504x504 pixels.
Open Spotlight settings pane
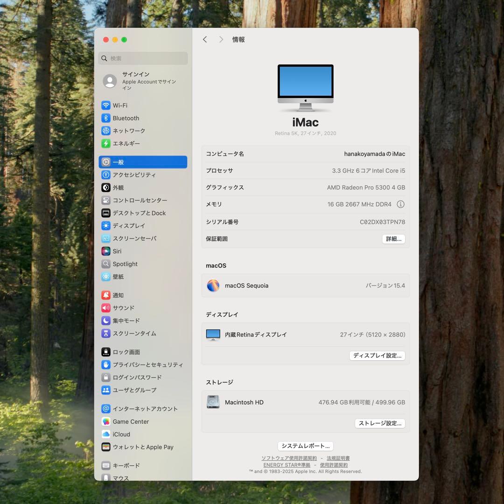pyautogui.click(x=125, y=264)
